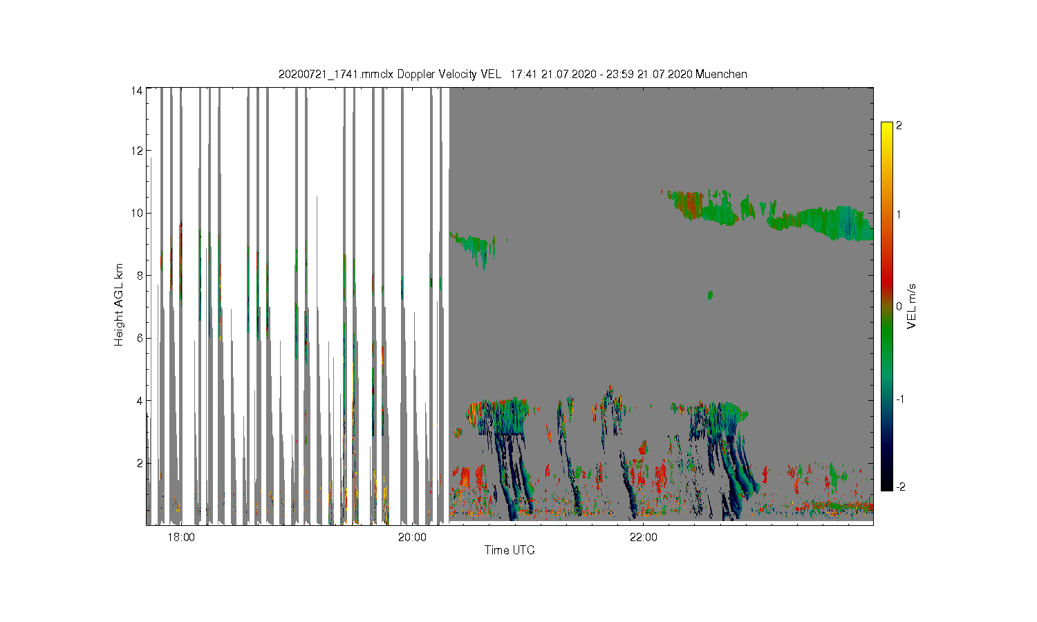Click the '18:00' time tick label
The image size is (1037, 622).
pyautogui.click(x=181, y=537)
